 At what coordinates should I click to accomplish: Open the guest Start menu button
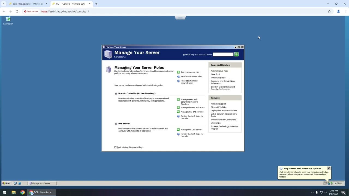(7, 183)
